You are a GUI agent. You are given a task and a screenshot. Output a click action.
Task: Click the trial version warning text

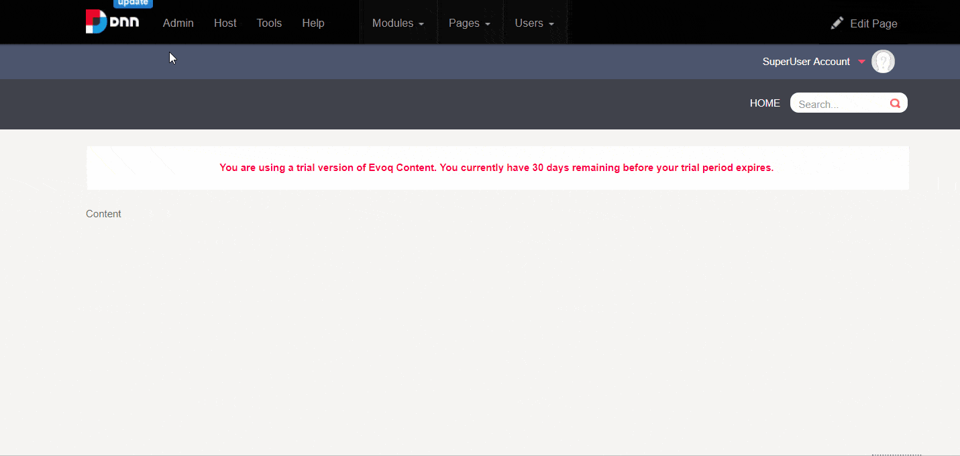(496, 168)
